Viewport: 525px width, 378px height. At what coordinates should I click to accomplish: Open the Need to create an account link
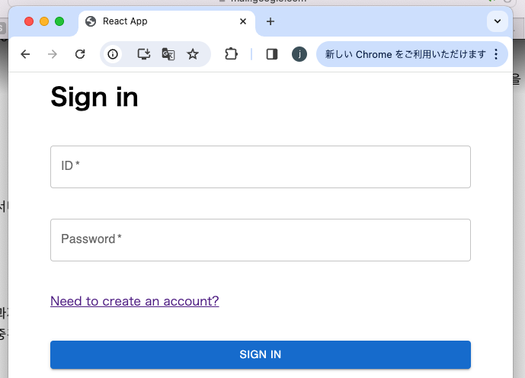[135, 301]
